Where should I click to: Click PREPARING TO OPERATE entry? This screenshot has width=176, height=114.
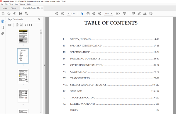point(111,59)
